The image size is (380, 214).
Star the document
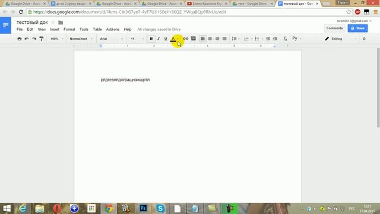tap(53, 23)
